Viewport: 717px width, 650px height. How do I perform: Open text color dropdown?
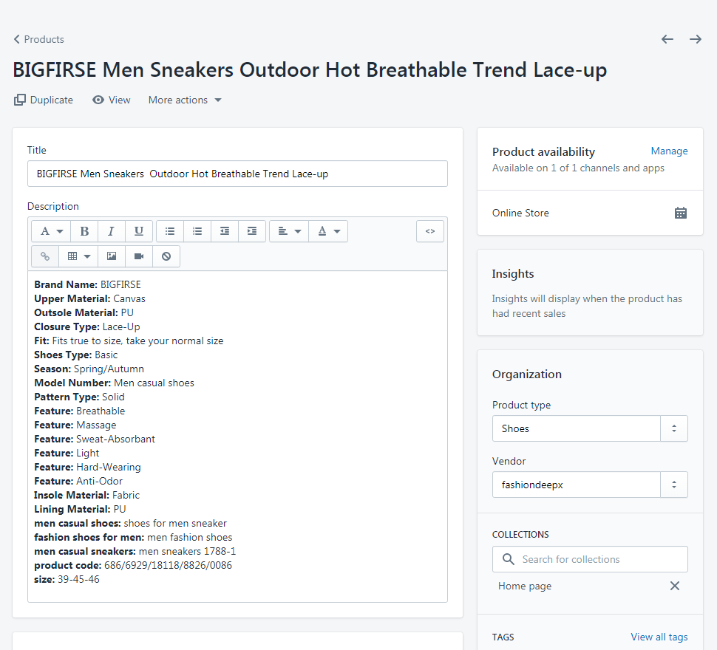(x=328, y=231)
